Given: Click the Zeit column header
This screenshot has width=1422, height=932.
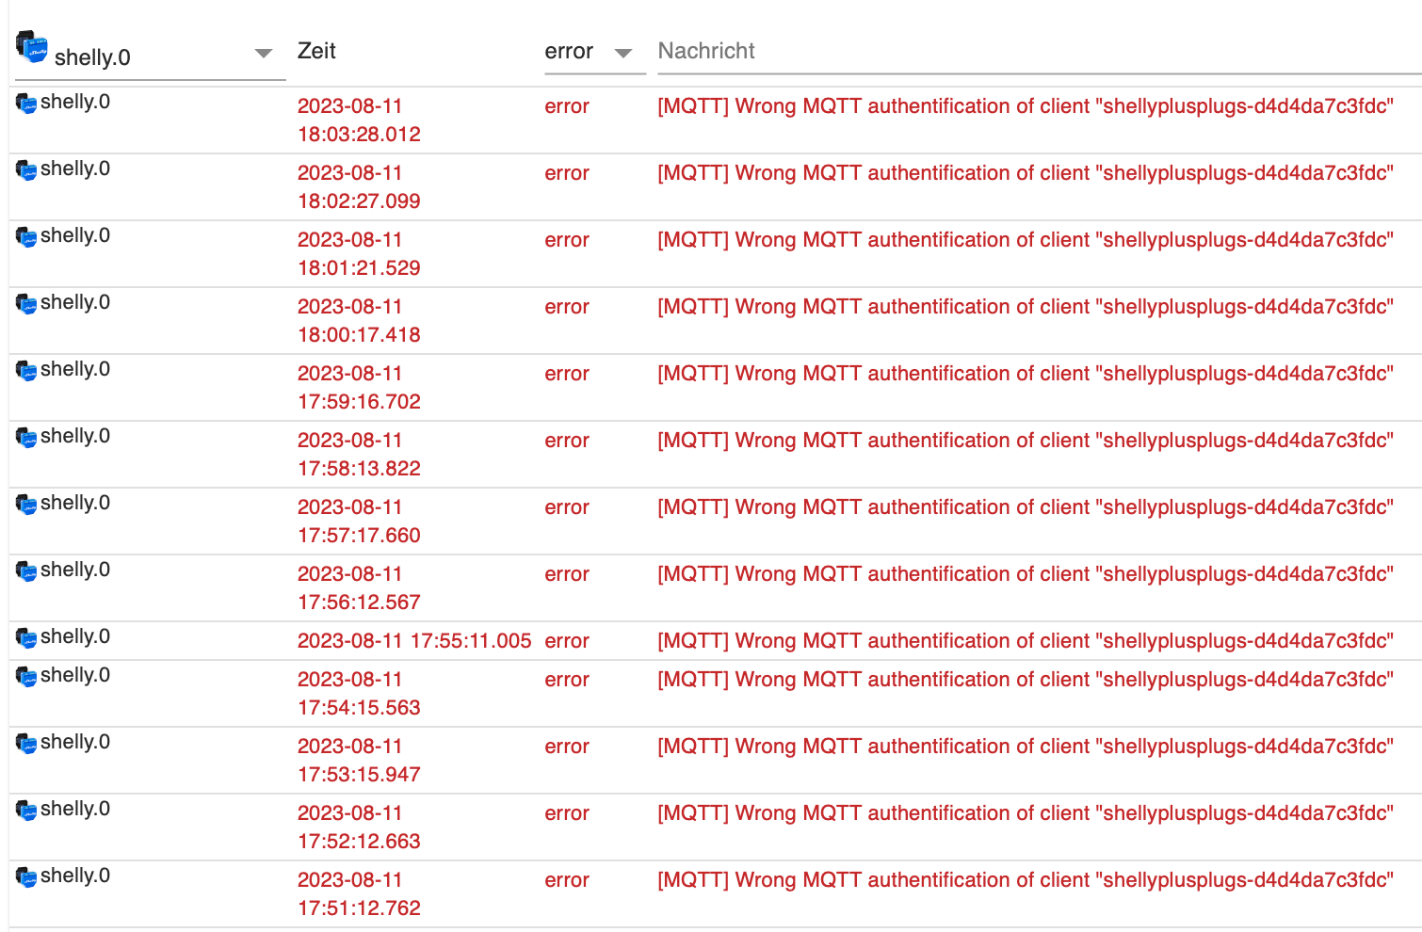Looking at the screenshot, I should [x=316, y=52].
